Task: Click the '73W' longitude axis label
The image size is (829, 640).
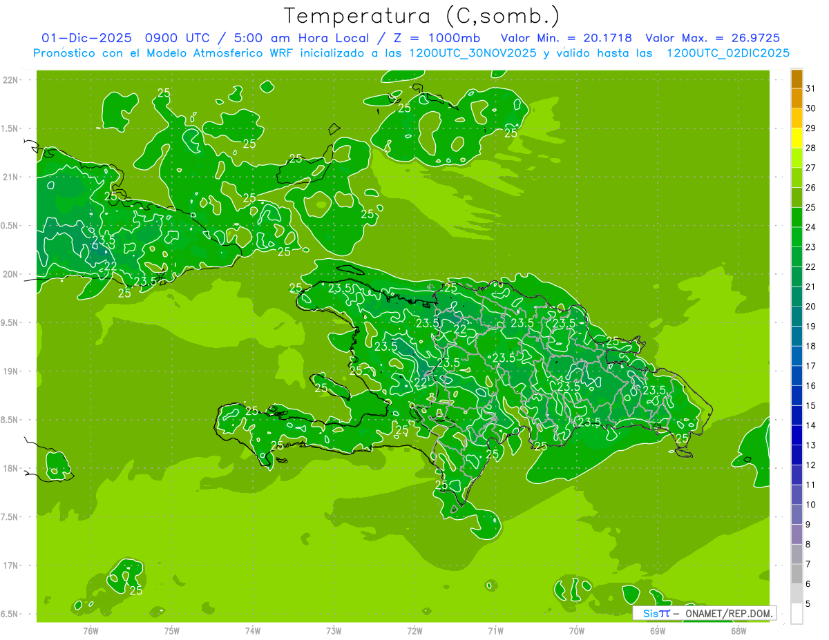Action: pyautogui.click(x=334, y=630)
